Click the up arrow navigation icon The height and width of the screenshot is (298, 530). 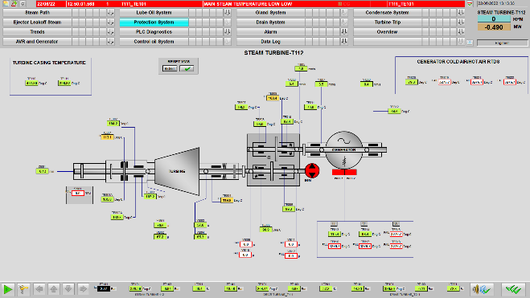pos(54,289)
